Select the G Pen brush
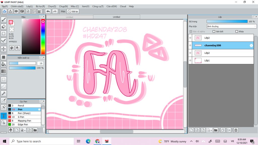 (x=24, y=117)
